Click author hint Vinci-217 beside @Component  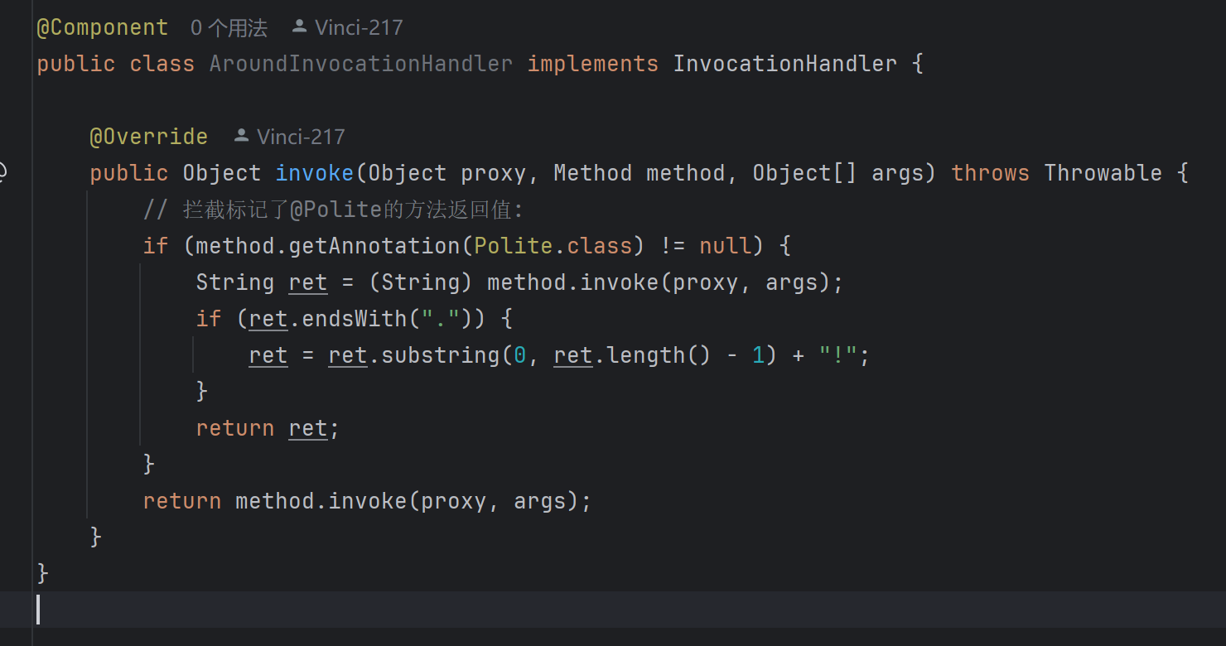coord(348,28)
